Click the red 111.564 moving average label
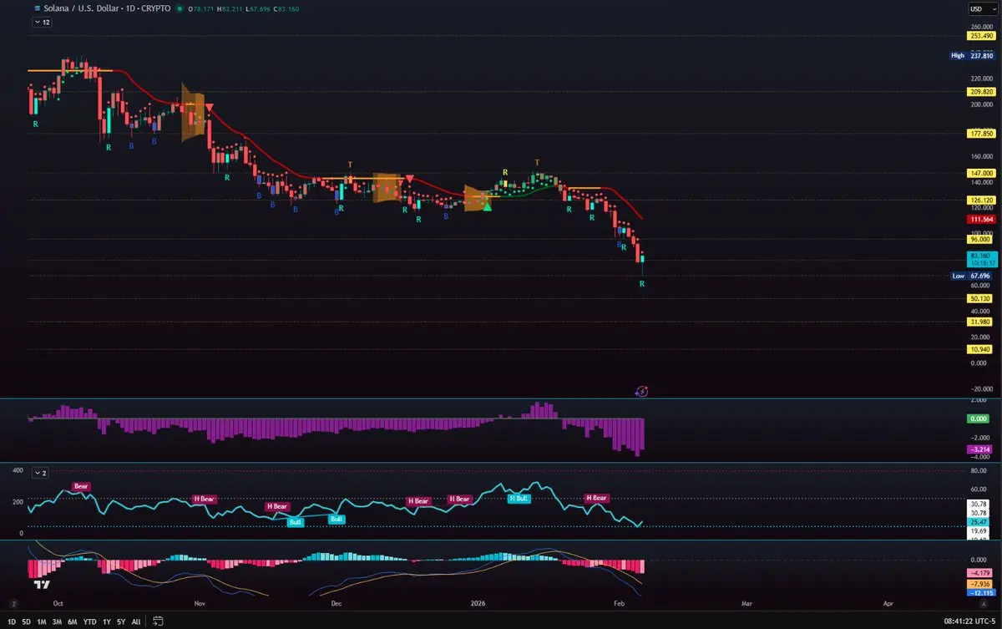The image size is (1002, 629). tap(980, 219)
